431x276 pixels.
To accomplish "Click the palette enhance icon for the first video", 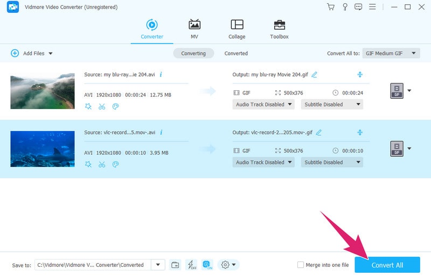I will (115, 106).
